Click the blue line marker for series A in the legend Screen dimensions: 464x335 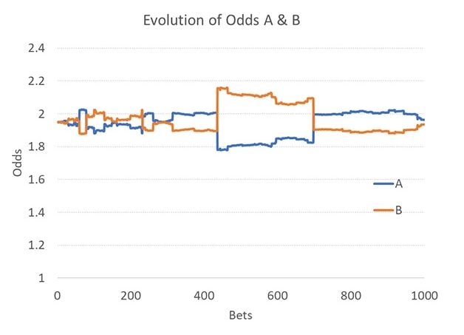(x=383, y=183)
